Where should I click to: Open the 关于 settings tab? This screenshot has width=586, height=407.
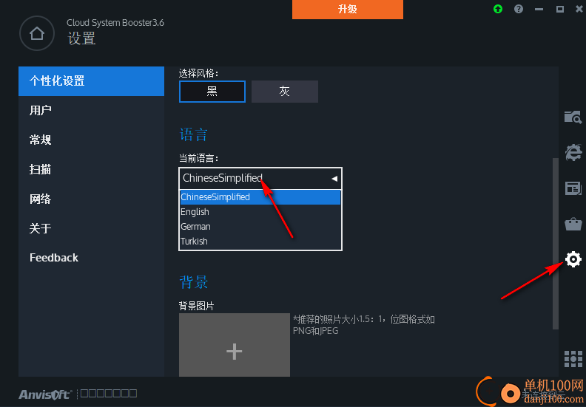[91, 228]
